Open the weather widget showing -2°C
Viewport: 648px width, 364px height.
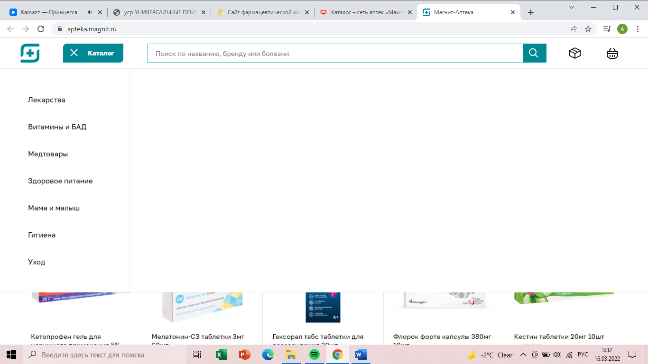tap(490, 355)
